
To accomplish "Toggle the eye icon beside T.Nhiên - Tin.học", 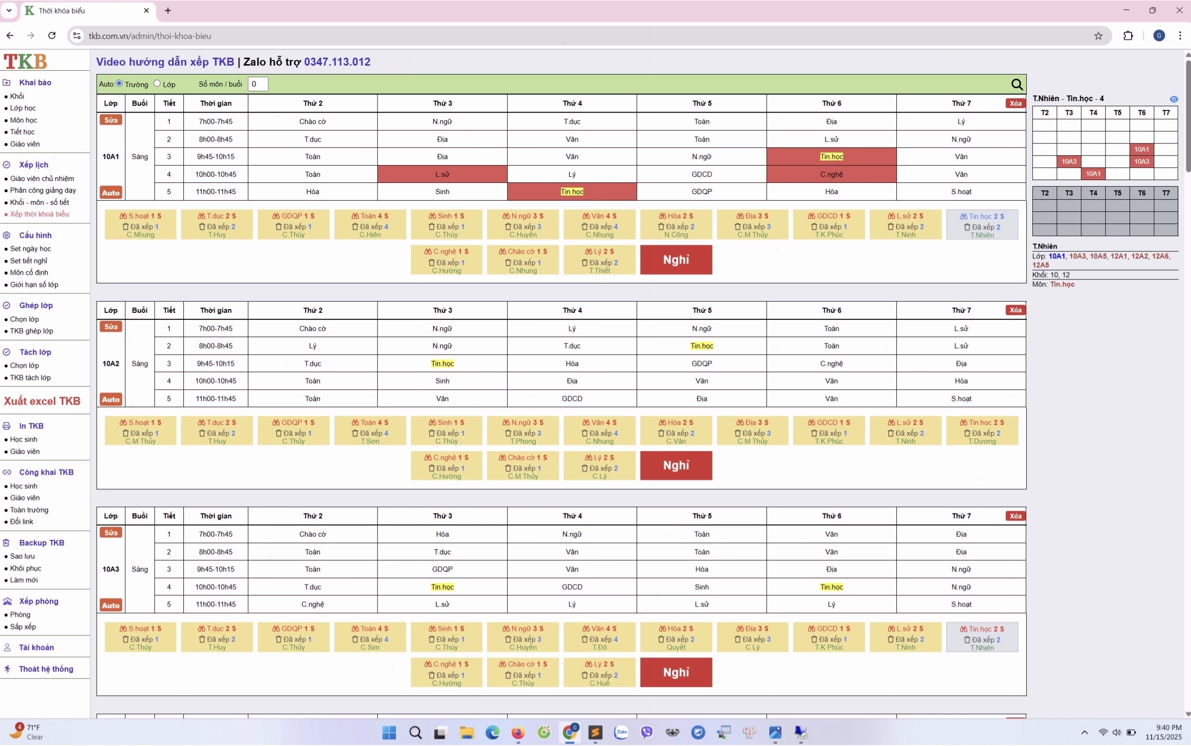I will (x=1173, y=99).
